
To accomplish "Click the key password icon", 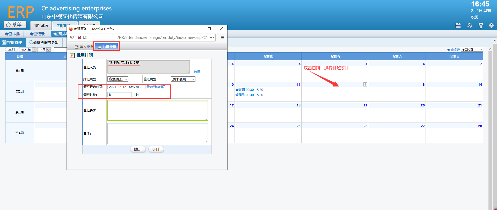I will tap(481, 25).
